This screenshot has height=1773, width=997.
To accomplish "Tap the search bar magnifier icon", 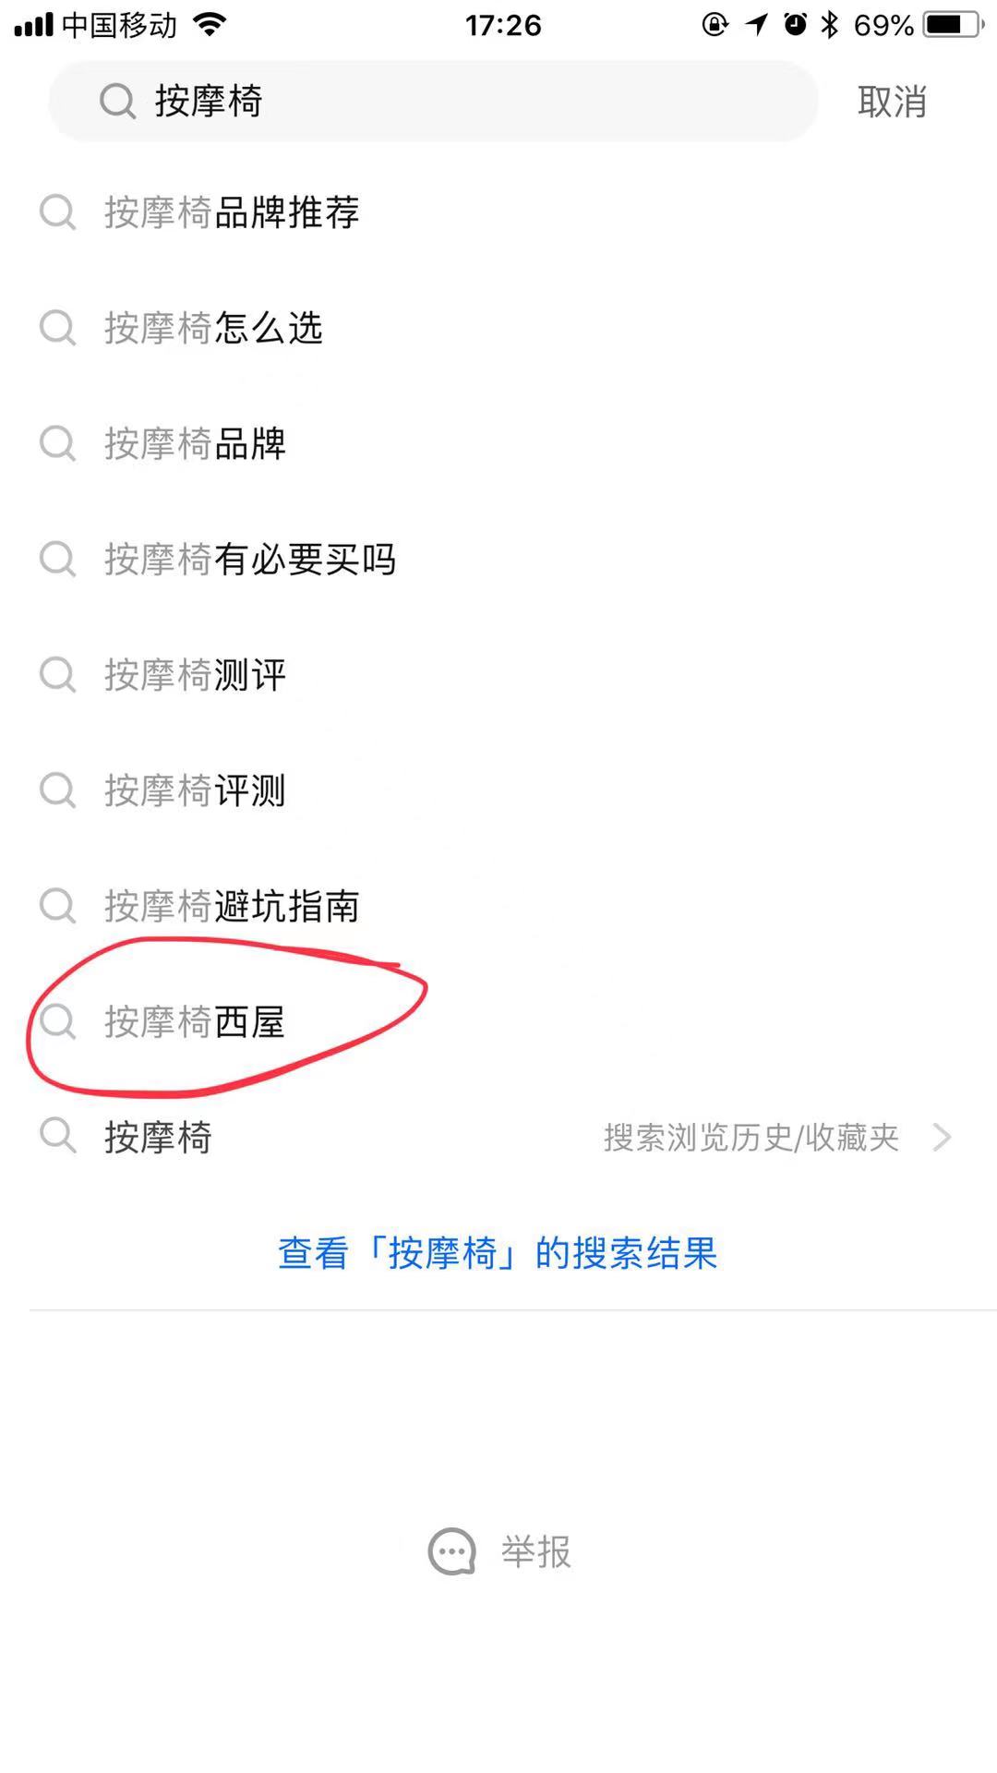I will 117,102.
